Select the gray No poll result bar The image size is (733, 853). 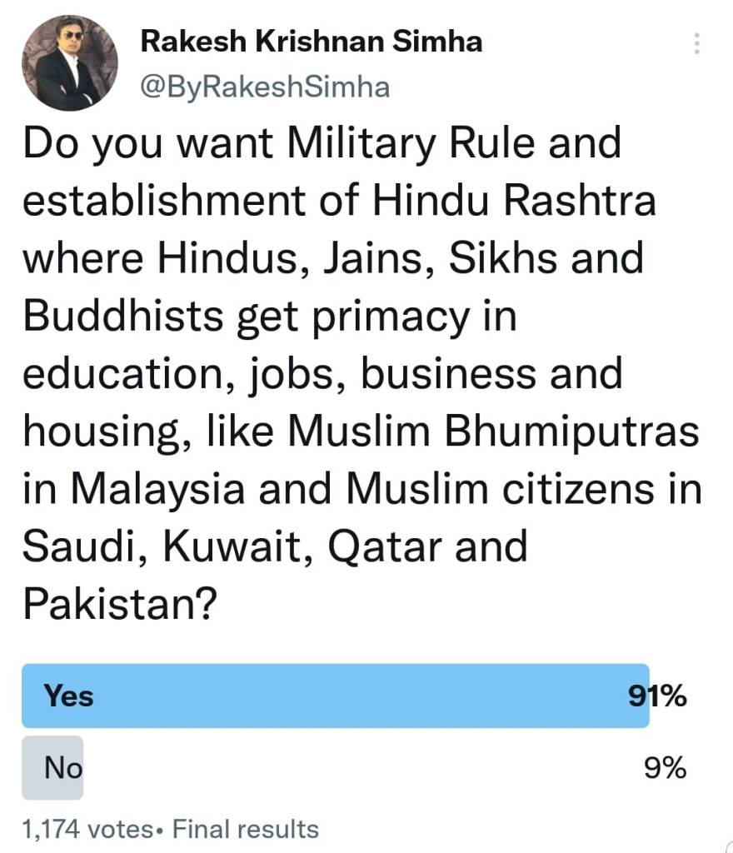point(52,767)
